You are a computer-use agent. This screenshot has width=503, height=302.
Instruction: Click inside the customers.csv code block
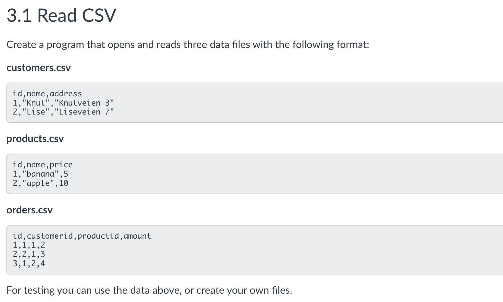[255, 103]
